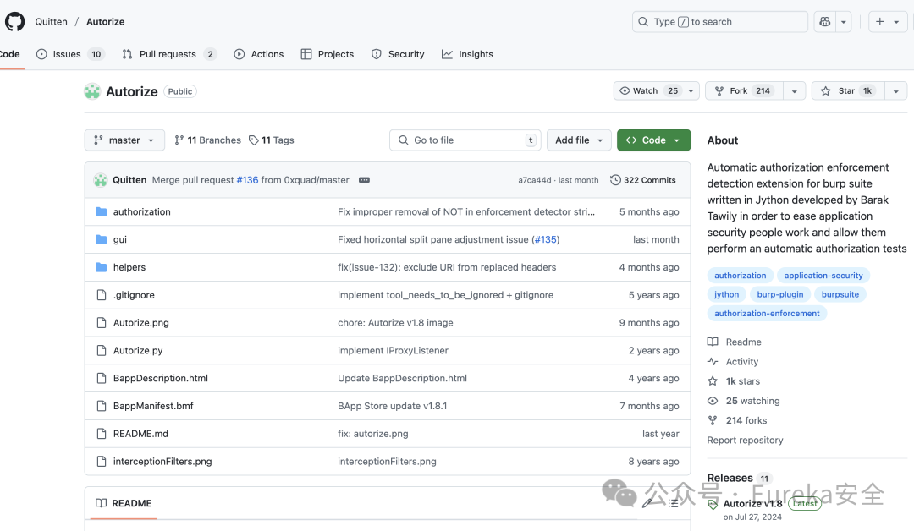Switch to the Pull requests tab

tap(169, 54)
